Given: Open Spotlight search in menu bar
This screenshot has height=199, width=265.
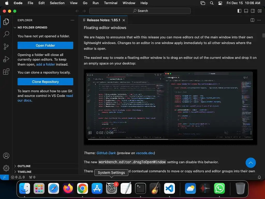Looking at the screenshot, I should click(x=212, y=3).
